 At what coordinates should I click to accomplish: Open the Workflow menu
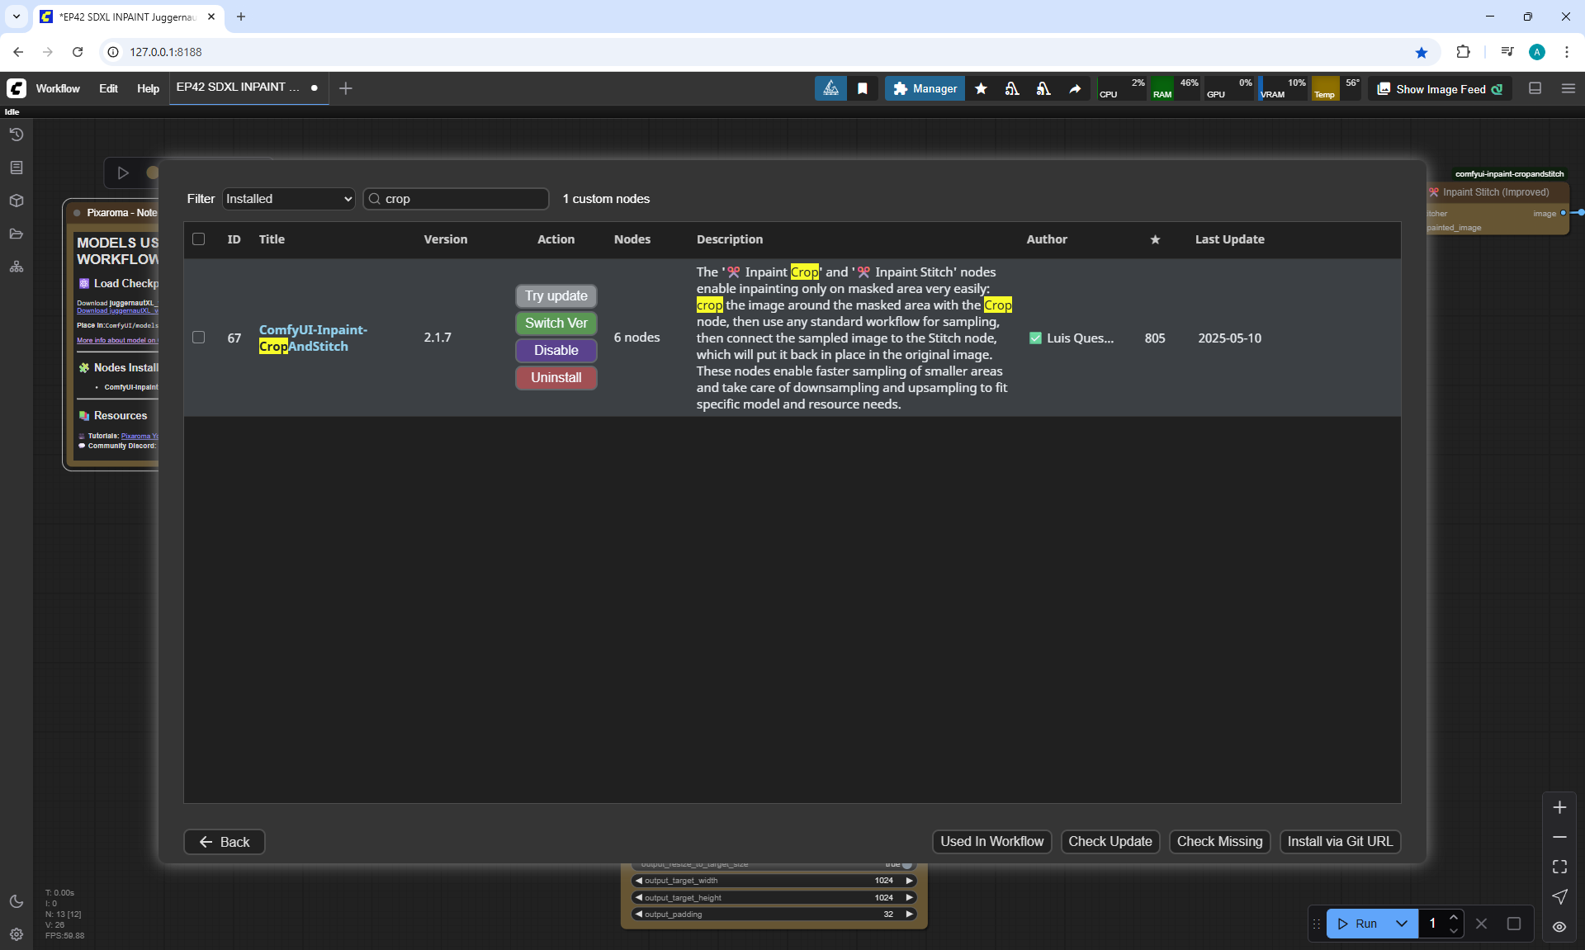click(x=58, y=88)
